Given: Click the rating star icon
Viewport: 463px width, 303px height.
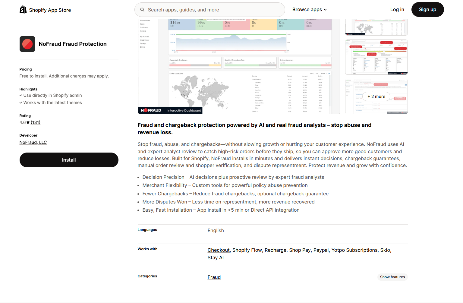Looking at the screenshot, I should coord(28,122).
